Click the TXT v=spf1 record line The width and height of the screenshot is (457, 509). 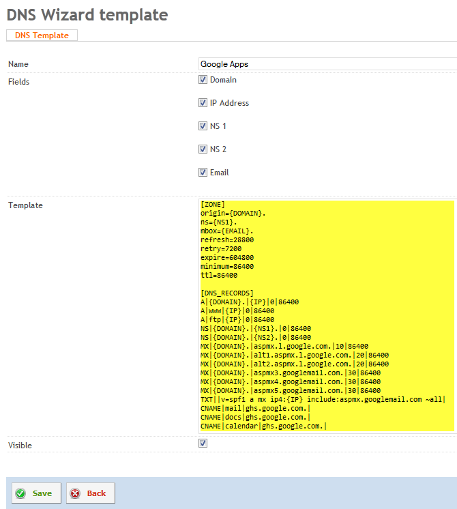click(323, 400)
